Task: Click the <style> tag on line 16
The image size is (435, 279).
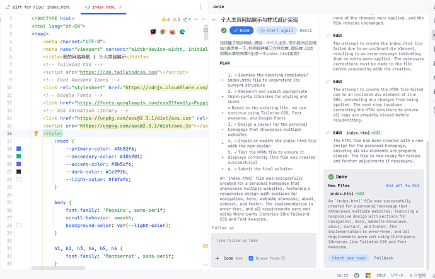Action: coord(53,133)
